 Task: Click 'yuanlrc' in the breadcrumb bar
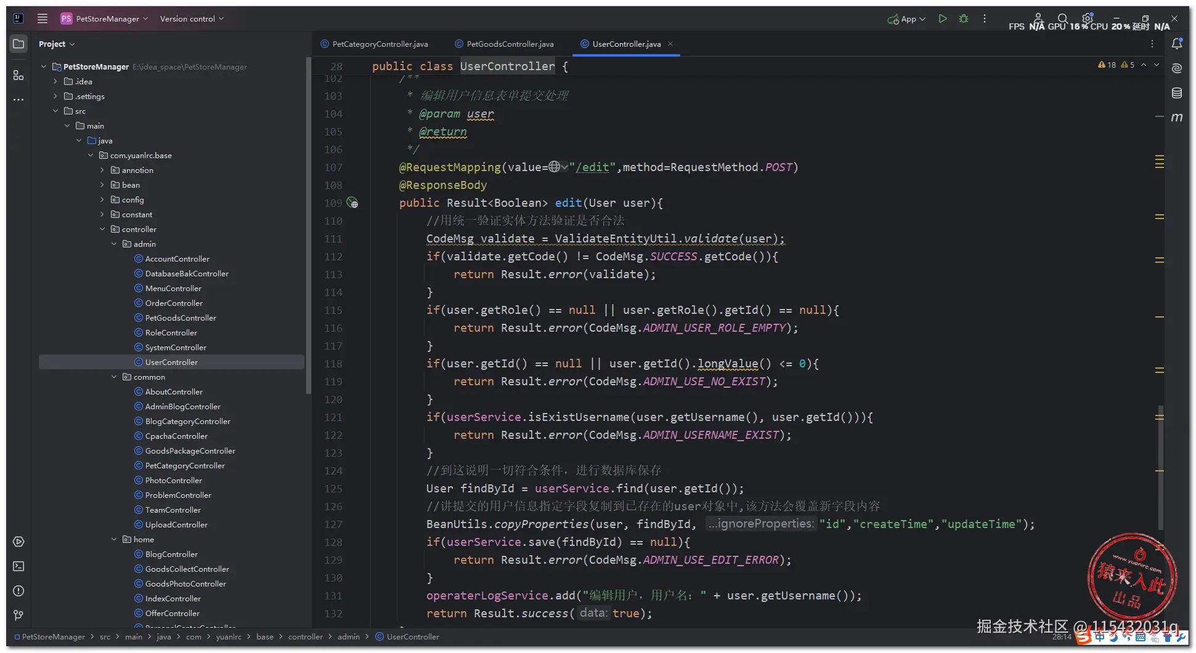pos(229,636)
